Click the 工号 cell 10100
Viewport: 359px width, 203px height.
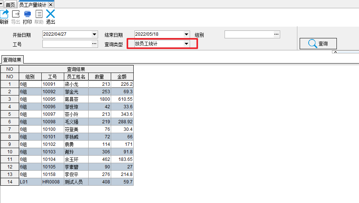click(x=53, y=129)
